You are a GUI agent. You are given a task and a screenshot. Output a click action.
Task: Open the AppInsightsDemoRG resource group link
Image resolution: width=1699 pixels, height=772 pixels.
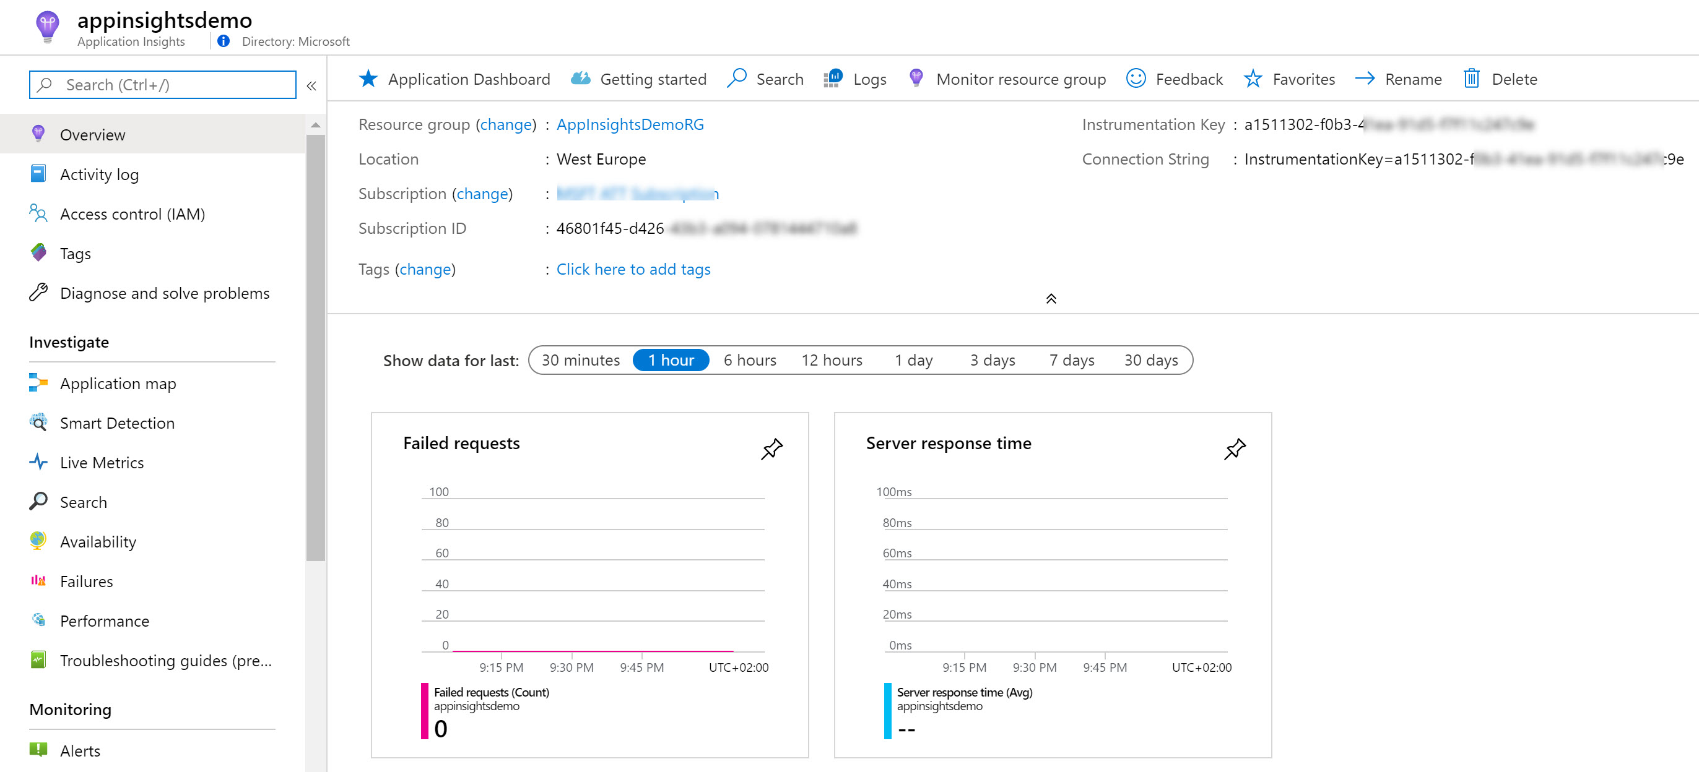630,124
